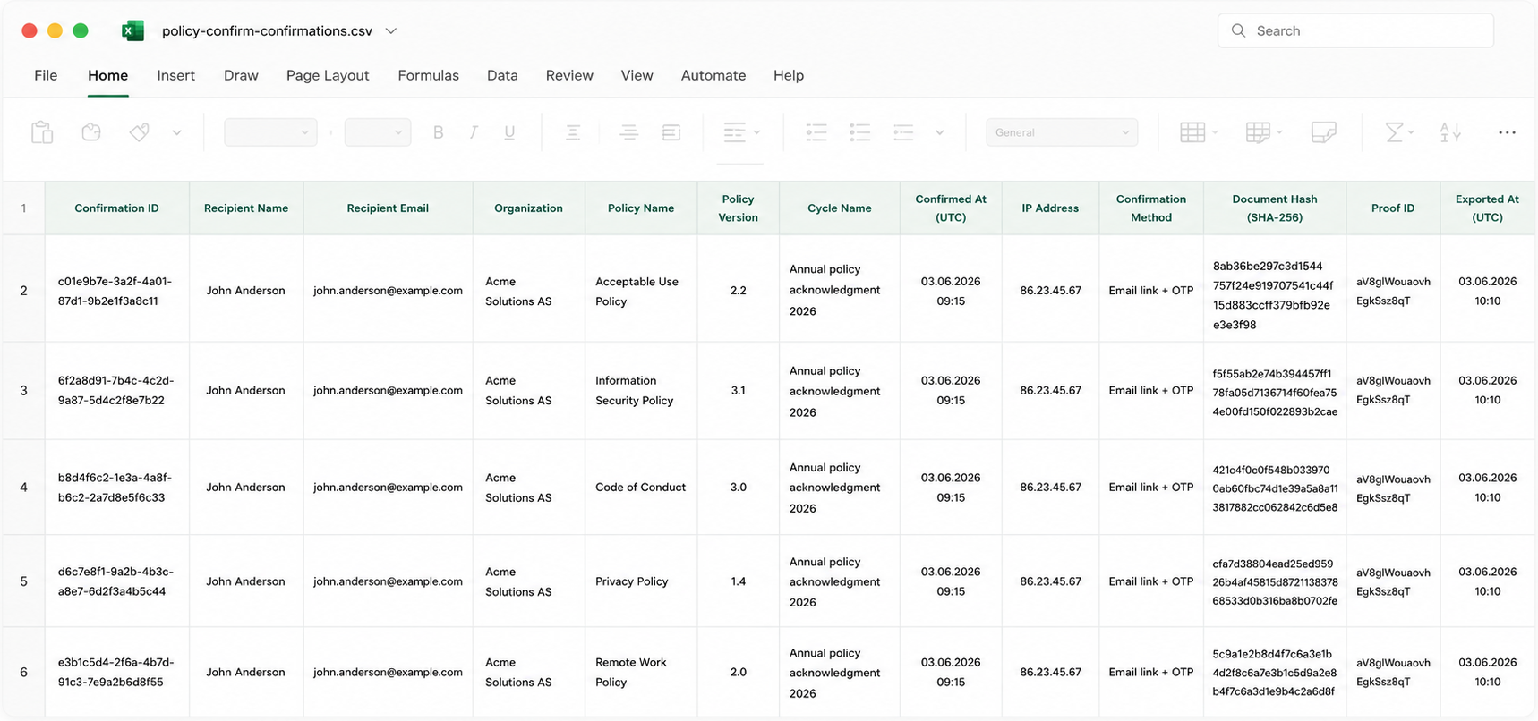Screen dimensions: 1538x721
Task: Expand the format as table dropdown arrow
Action: (1279, 132)
